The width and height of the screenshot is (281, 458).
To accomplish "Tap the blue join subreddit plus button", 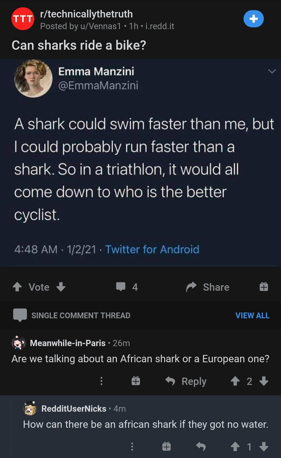I will point(253,19).
